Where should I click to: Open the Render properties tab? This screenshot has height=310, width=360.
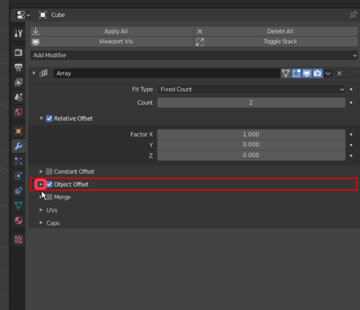coord(19,53)
